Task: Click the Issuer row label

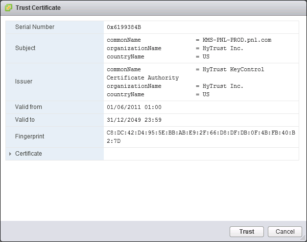Action: [24, 81]
